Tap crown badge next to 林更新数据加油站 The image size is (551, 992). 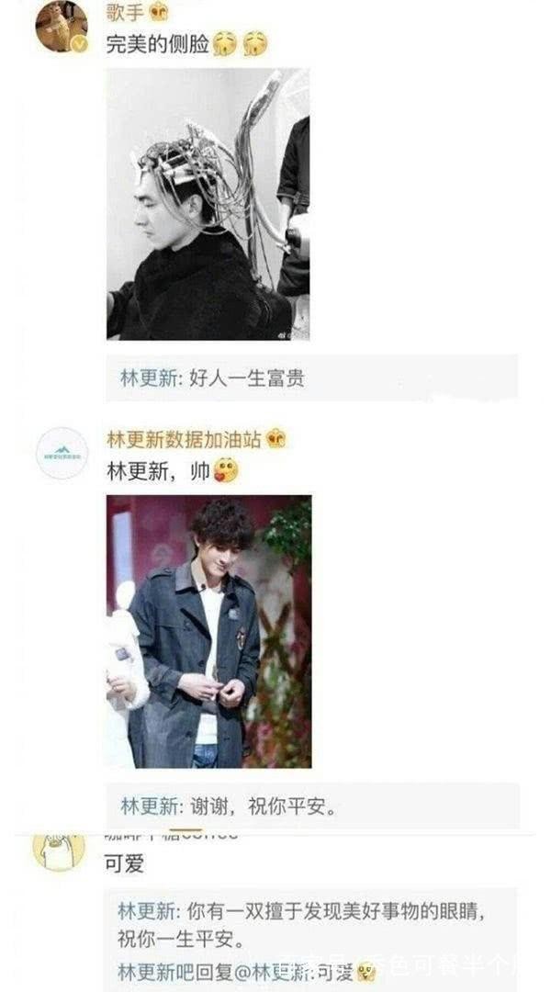[x=275, y=438]
